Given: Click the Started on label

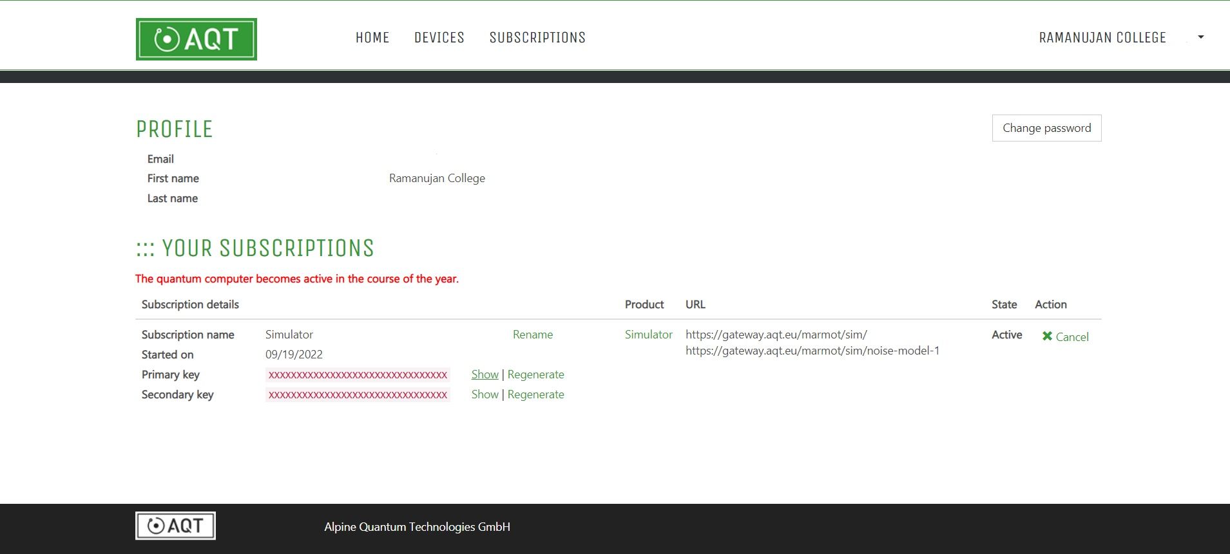Looking at the screenshot, I should coord(168,355).
